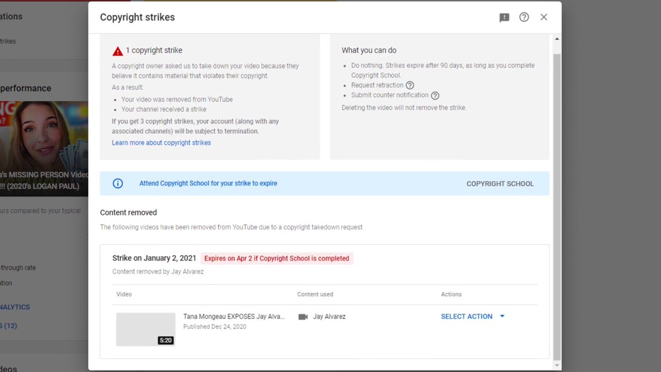
Task: Click the 1 copyright strike heading
Action: point(154,51)
